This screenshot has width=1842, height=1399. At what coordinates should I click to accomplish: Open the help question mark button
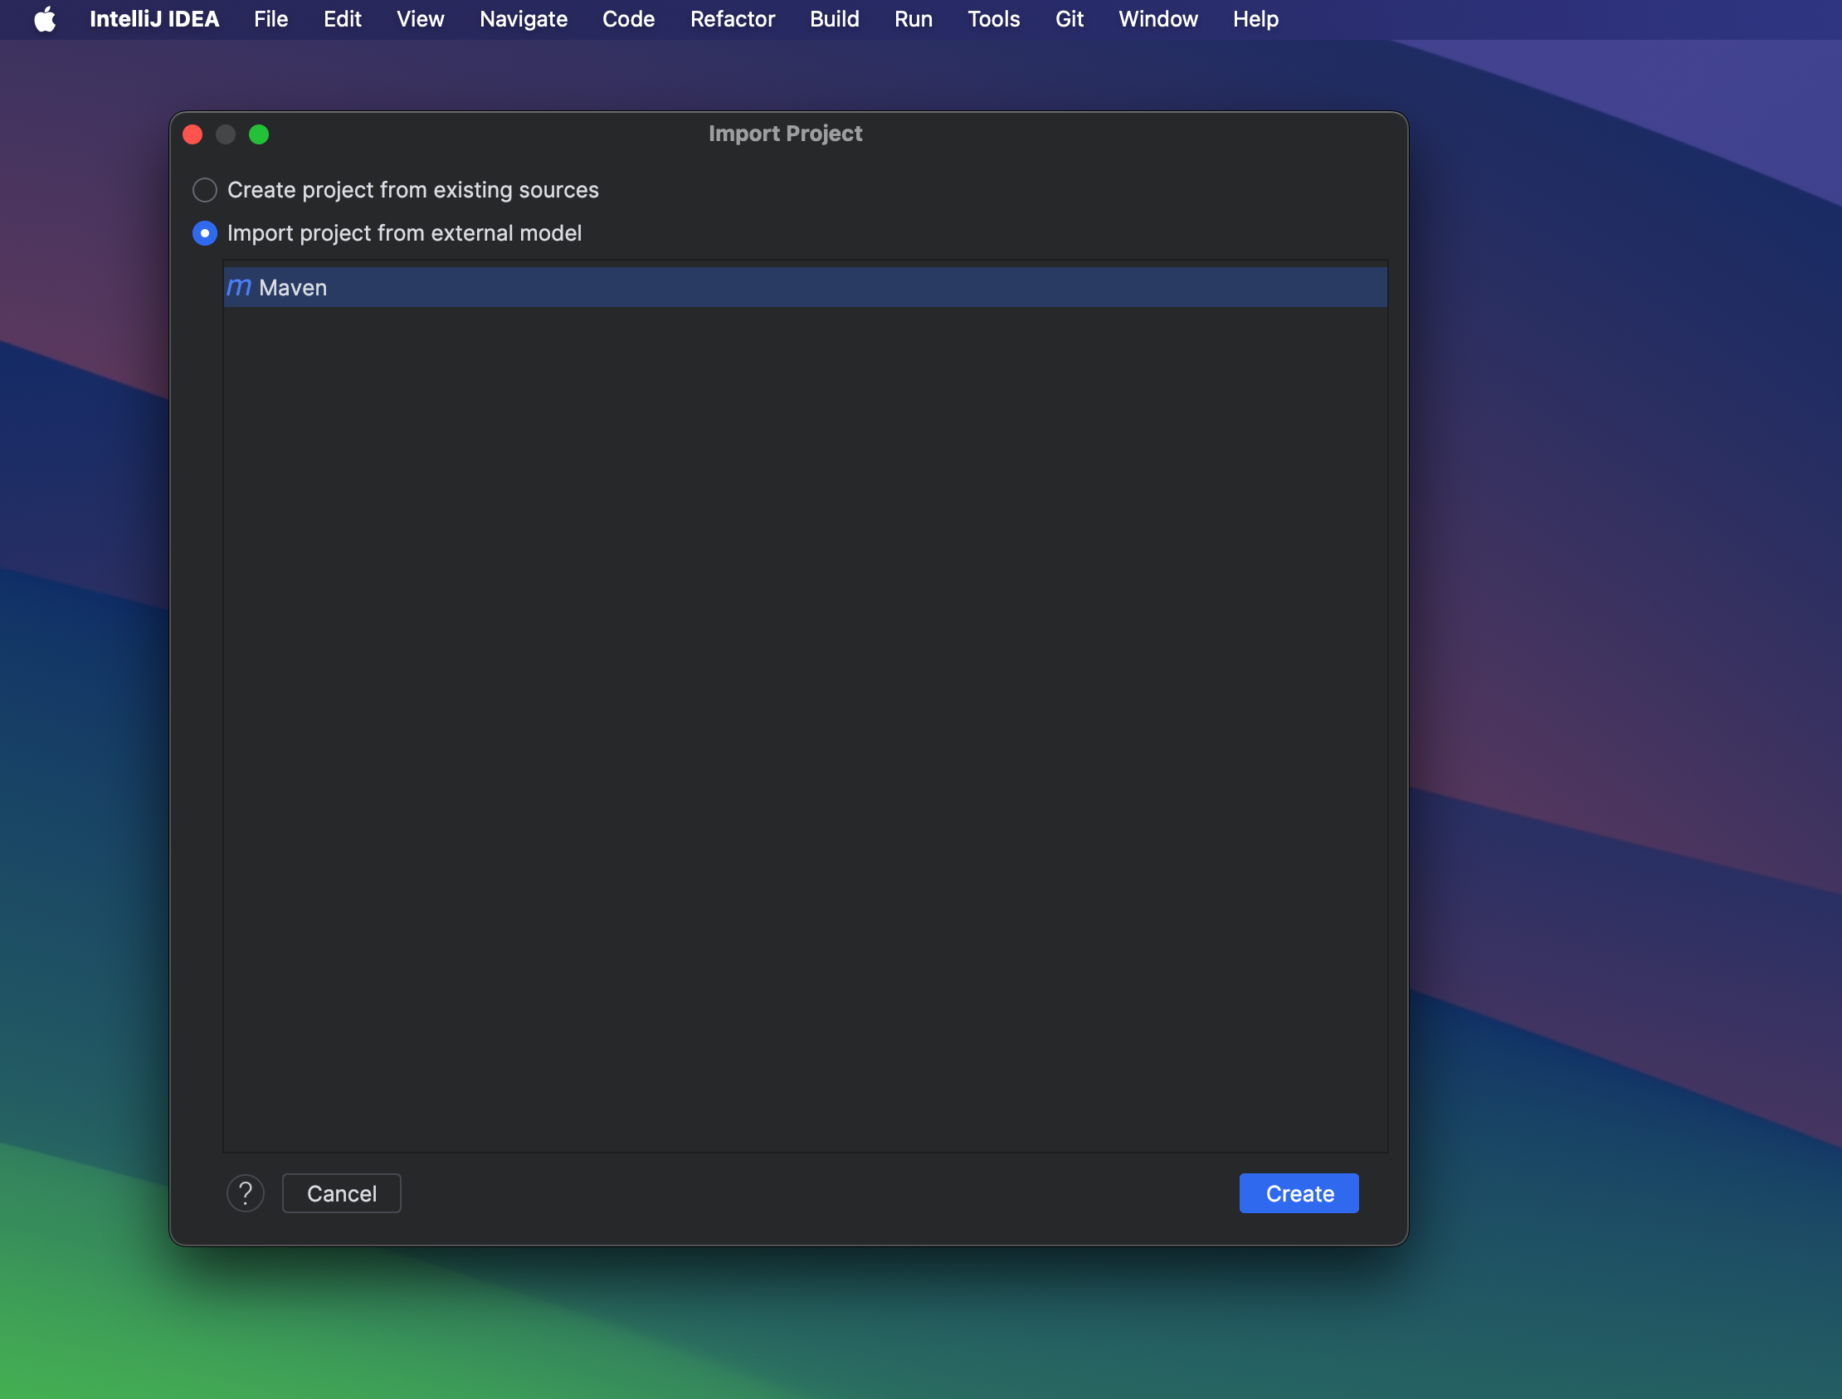[x=246, y=1193]
